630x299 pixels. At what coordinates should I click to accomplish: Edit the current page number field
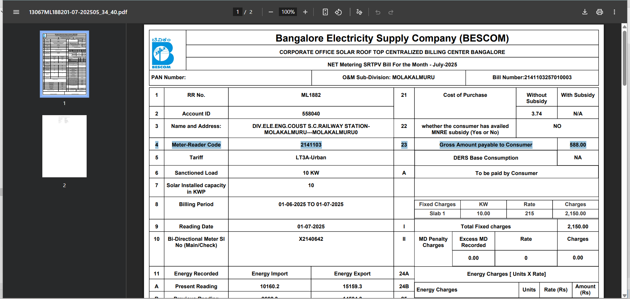click(238, 12)
